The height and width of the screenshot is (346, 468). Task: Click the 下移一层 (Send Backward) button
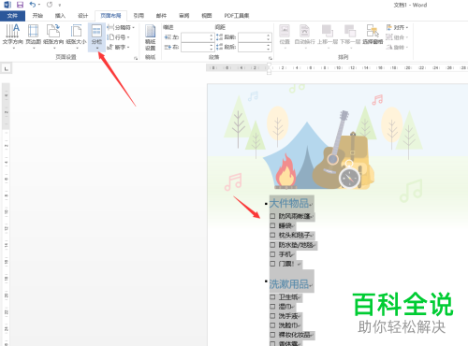(x=350, y=36)
